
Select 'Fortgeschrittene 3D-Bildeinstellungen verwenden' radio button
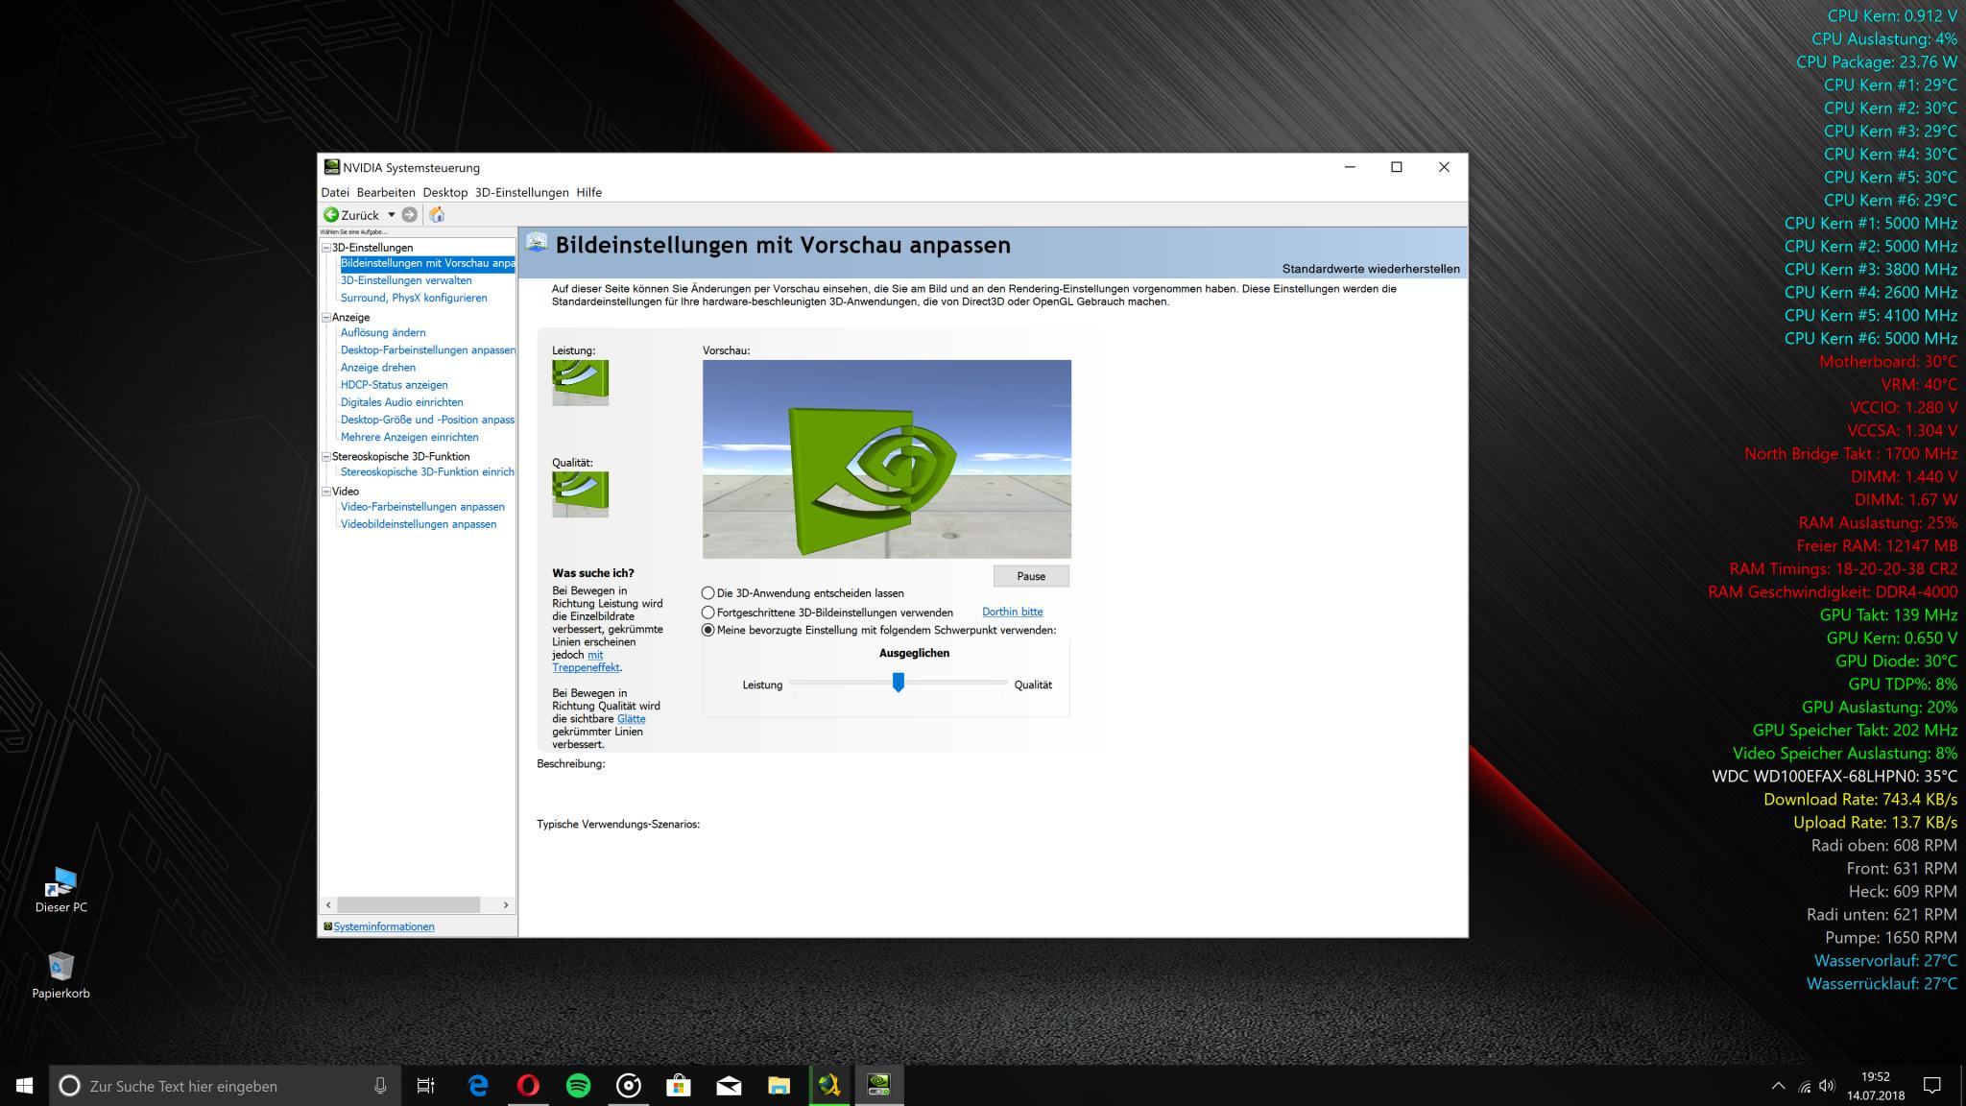pos(708,613)
